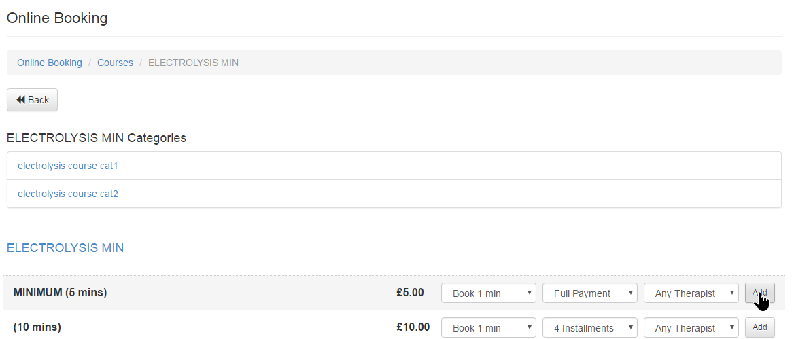Screen dimensions: 794x339
Task: Open Any Therapist dropdown in 10 mins row
Action: point(691,327)
